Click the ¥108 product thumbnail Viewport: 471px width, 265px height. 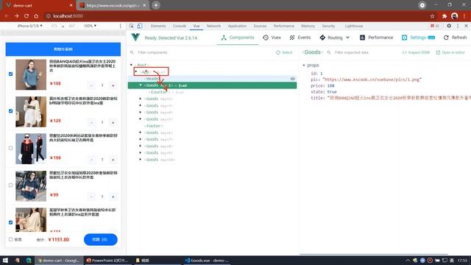click(x=31, y=74)
